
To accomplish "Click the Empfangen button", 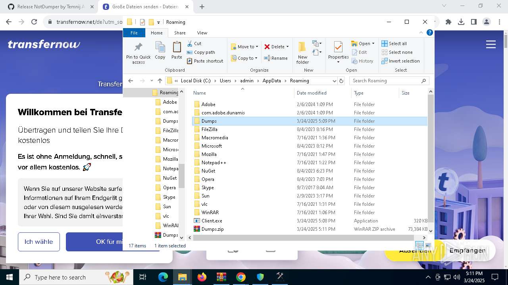I will (468, 251).
